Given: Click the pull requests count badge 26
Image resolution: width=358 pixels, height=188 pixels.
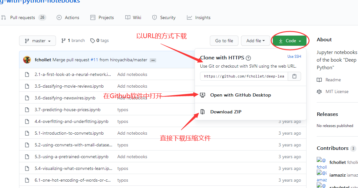Looking at the screenshot, I should (42, 17).
